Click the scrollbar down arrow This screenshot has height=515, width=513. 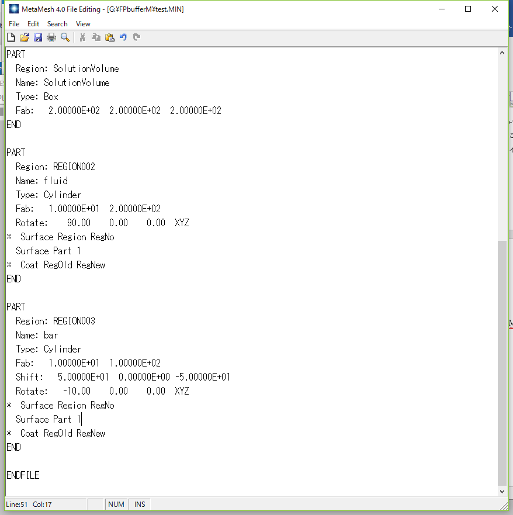502,492
